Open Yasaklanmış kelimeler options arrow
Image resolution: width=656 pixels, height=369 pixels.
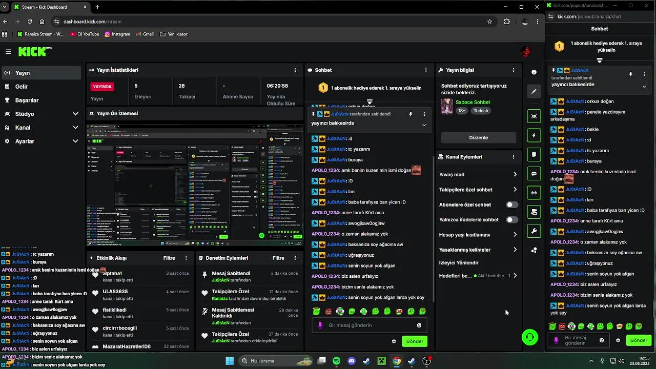pyautogui.click(x=515, y=250)
